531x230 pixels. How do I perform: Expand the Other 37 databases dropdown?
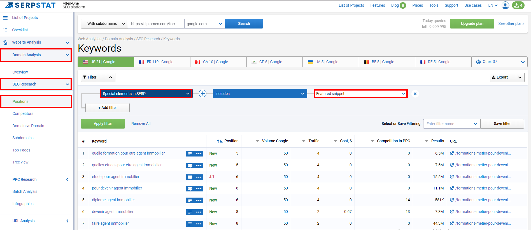[x=499, y=62]
